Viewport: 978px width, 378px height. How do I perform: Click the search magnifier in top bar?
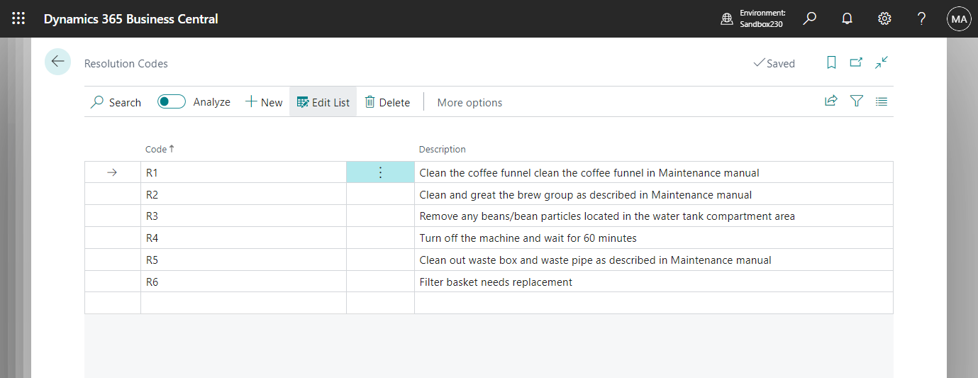[809, 19]
